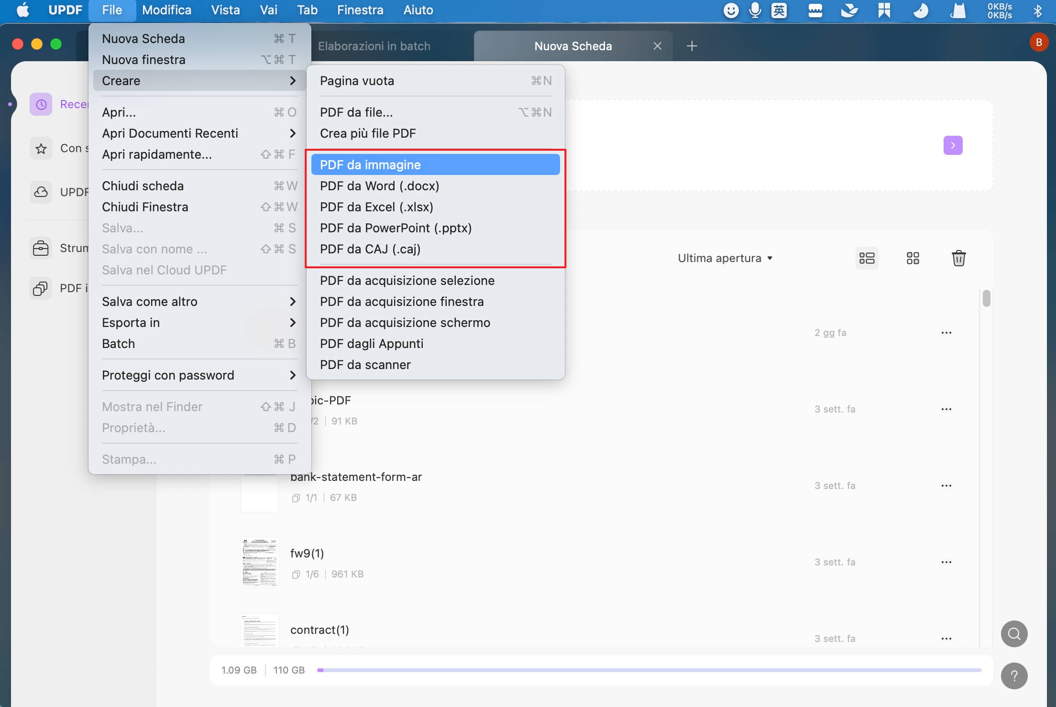The image size is (1056, 707).
Task: Open the Vista menu
Action: 225,10
